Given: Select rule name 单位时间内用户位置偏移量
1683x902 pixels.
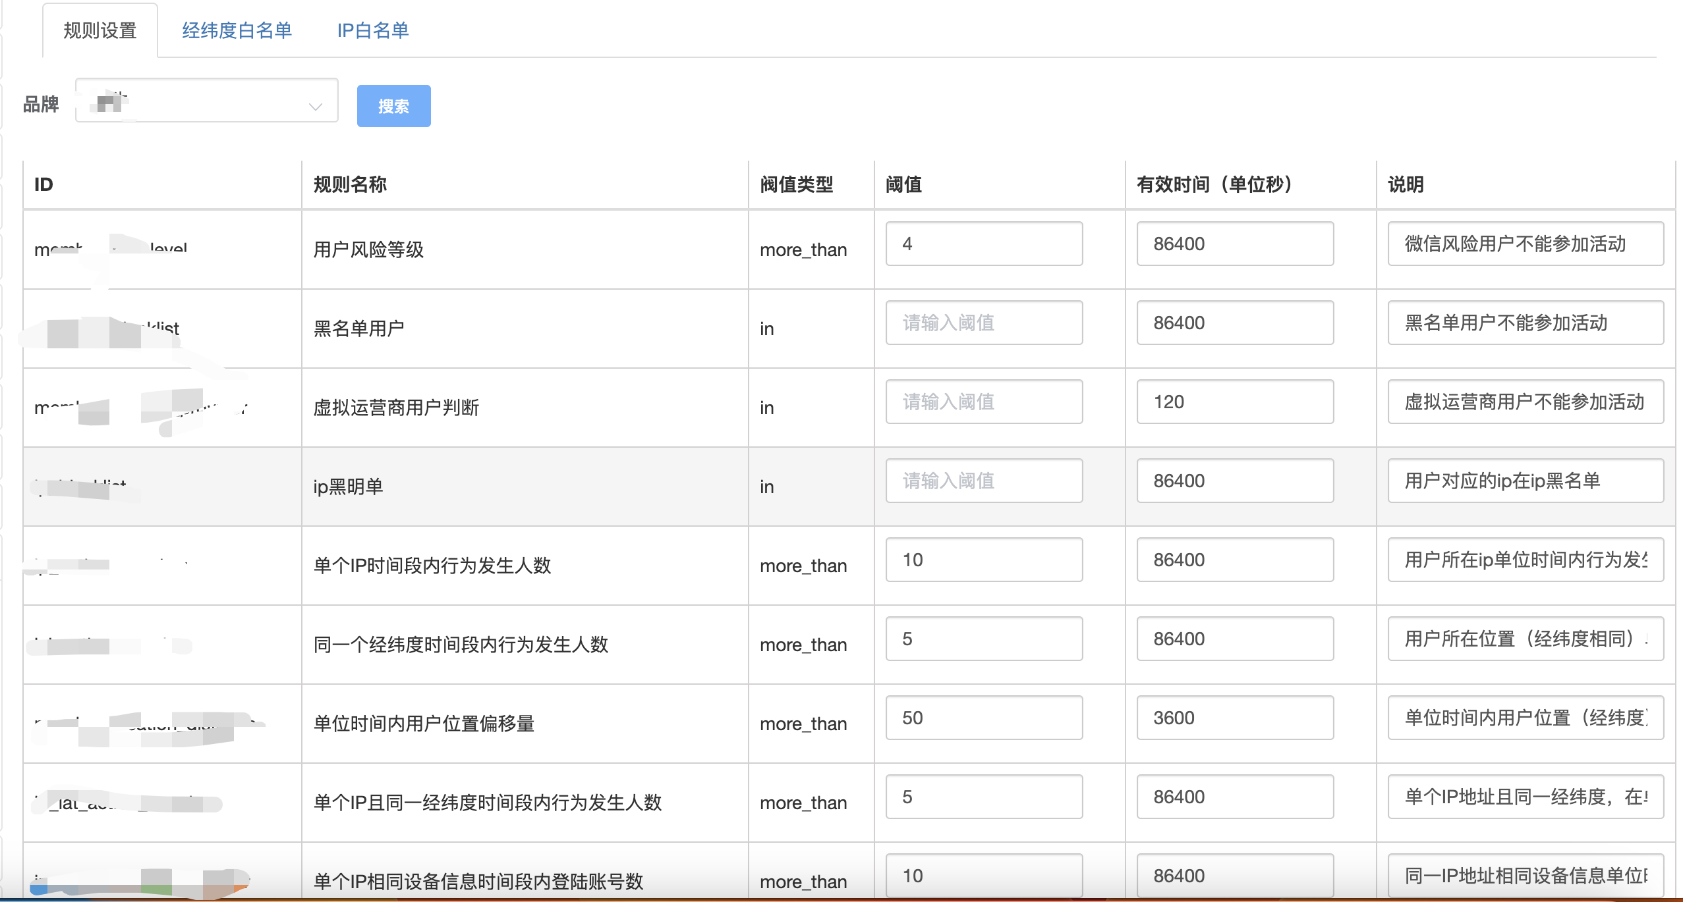Looking at the screenshot, I should (x=424, y=724).
